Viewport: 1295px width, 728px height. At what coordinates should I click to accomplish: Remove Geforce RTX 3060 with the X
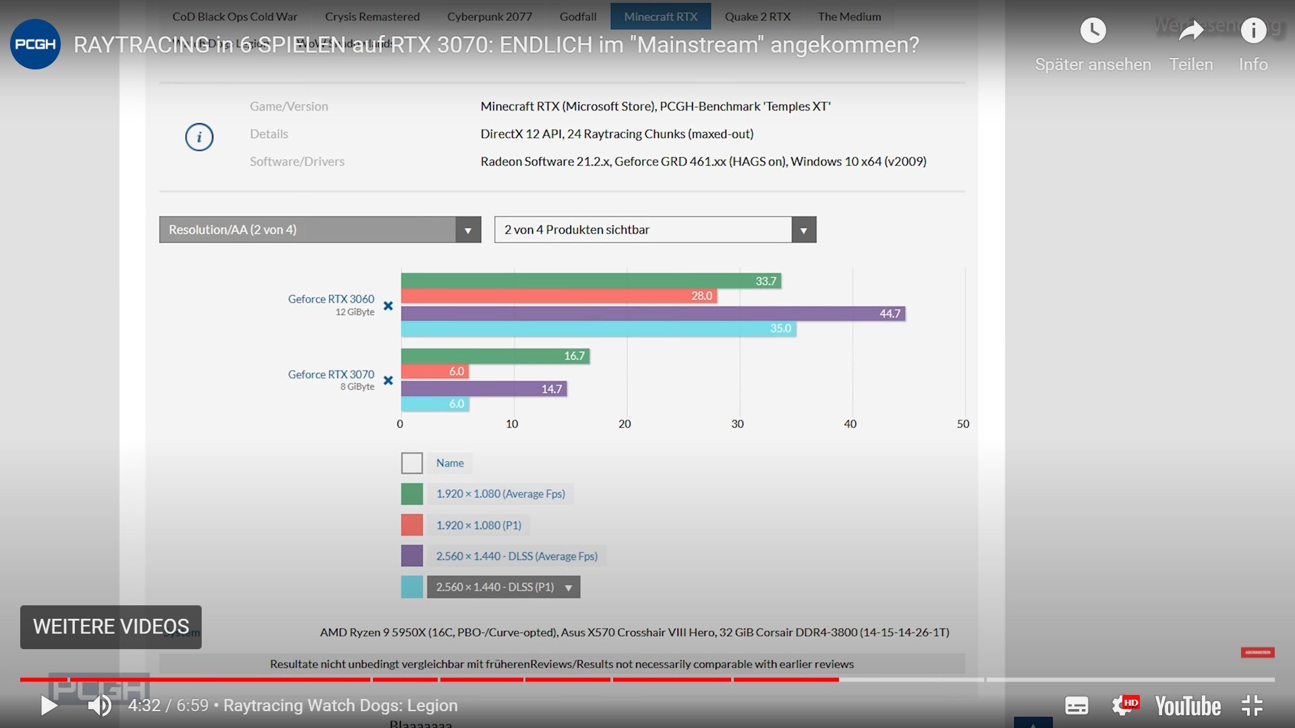pyautogui.click(x=388, y=306)
